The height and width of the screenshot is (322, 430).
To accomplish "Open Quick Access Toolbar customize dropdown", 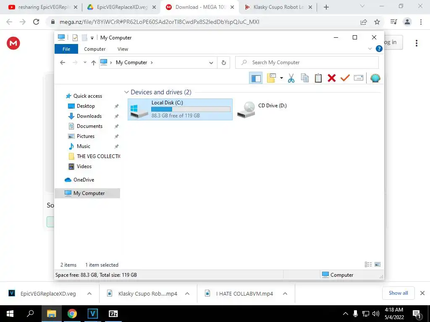I will tap(92, 38).
